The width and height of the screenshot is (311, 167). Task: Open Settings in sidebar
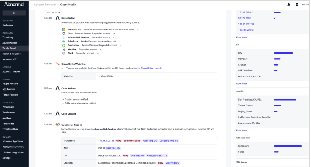click(x=7, y=158)
